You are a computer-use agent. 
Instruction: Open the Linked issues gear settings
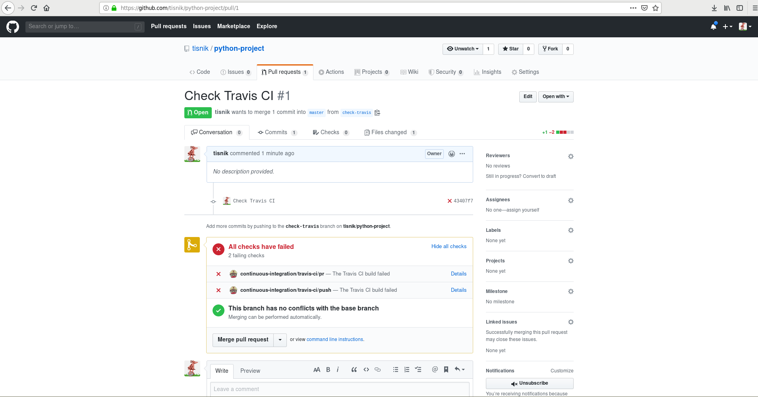[x=571, y=322]
